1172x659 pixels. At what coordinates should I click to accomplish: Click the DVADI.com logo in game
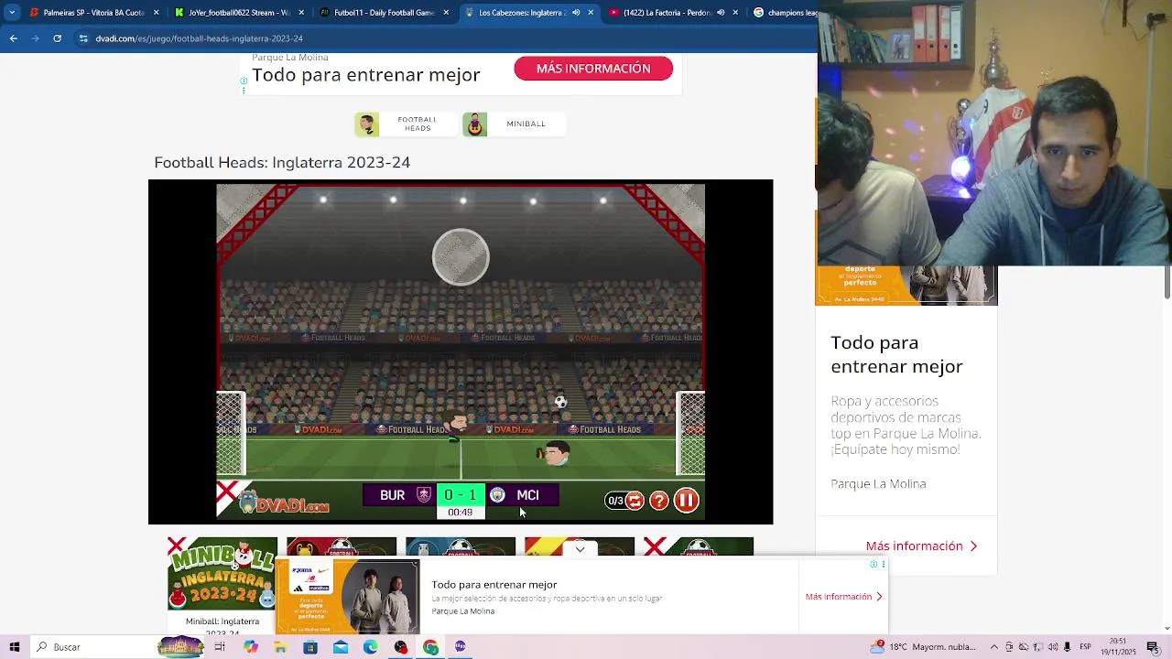point(282,502)
